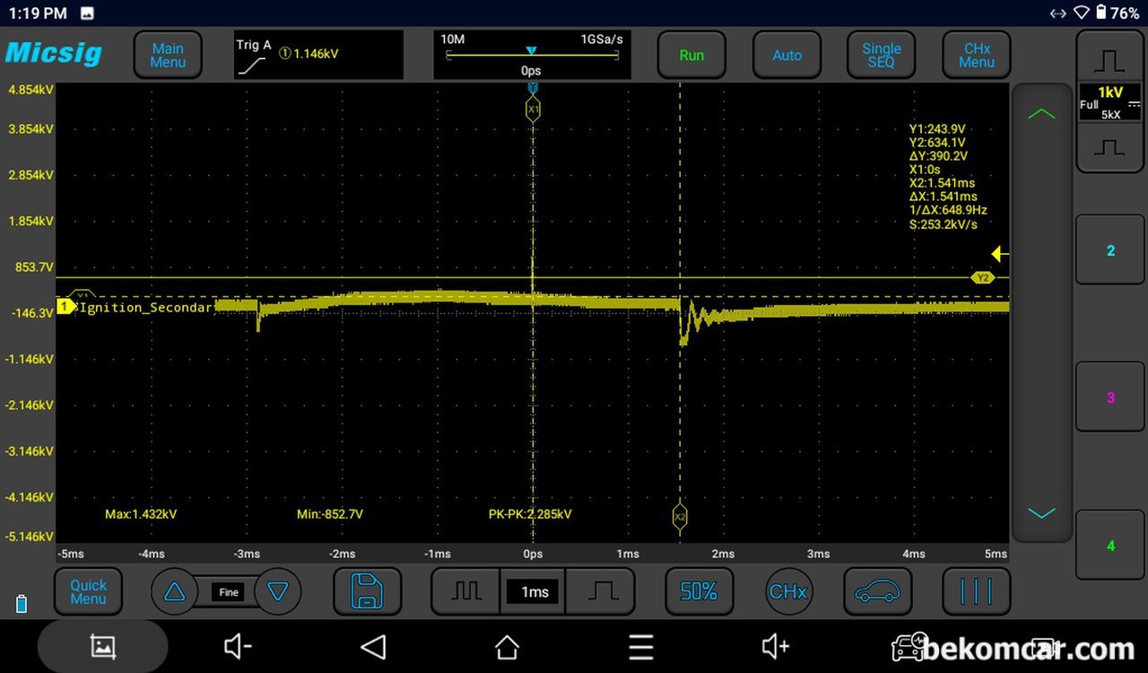Go to the Android home screen
1148x673 pixels.
[x=507, y=646]
